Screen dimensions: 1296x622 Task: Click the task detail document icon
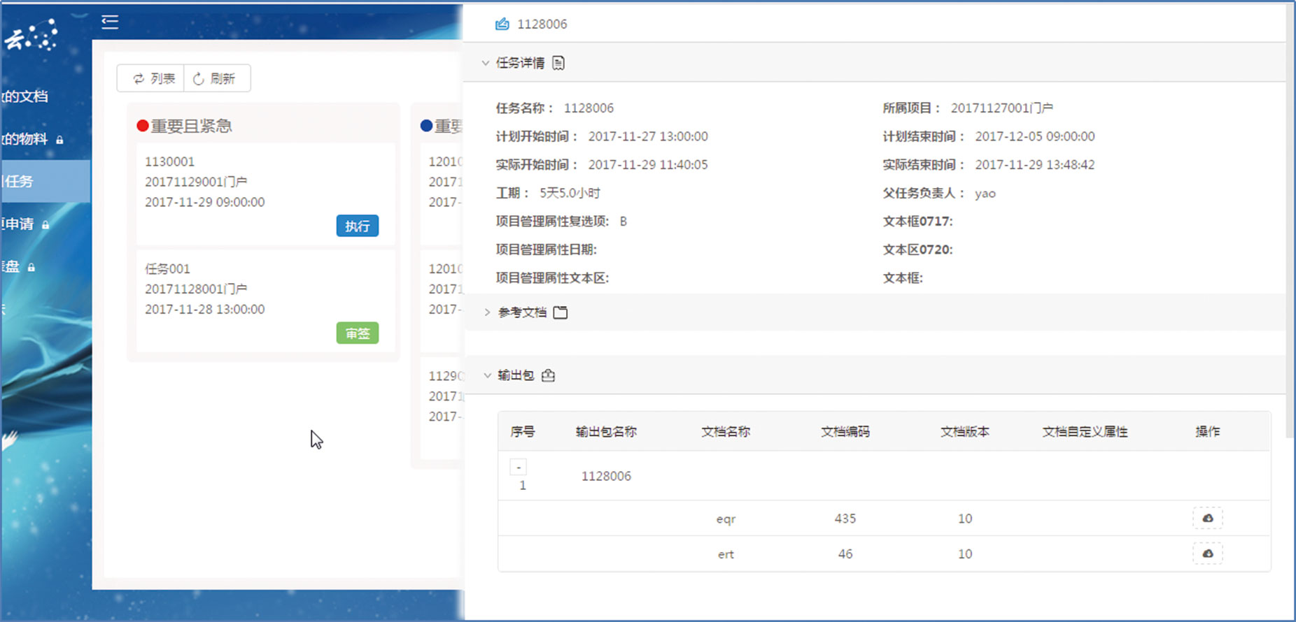coord(558,63)
